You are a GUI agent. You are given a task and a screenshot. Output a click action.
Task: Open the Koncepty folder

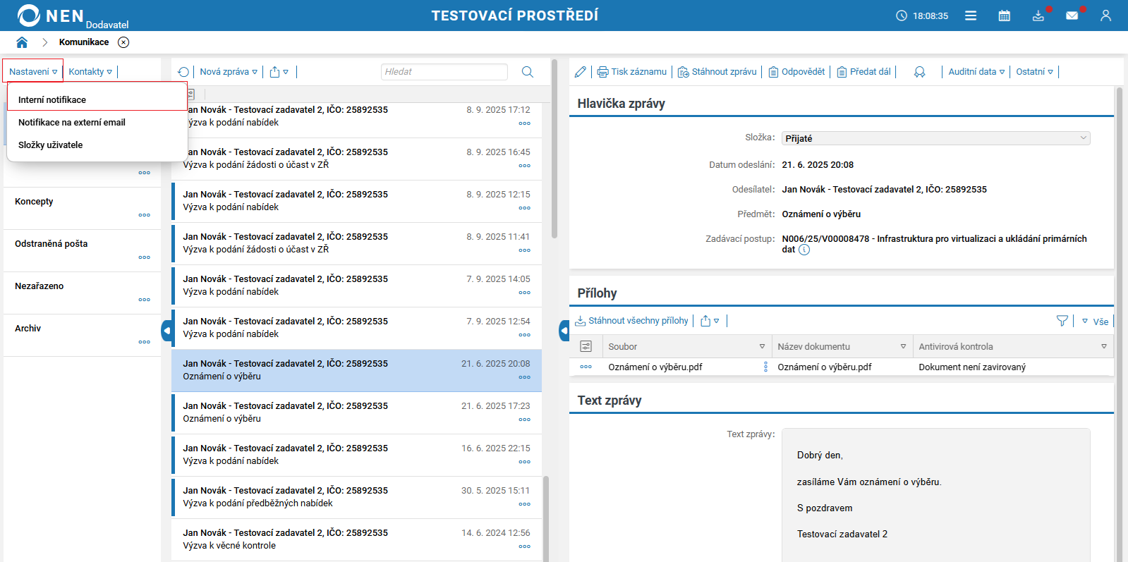click(82, 208)
